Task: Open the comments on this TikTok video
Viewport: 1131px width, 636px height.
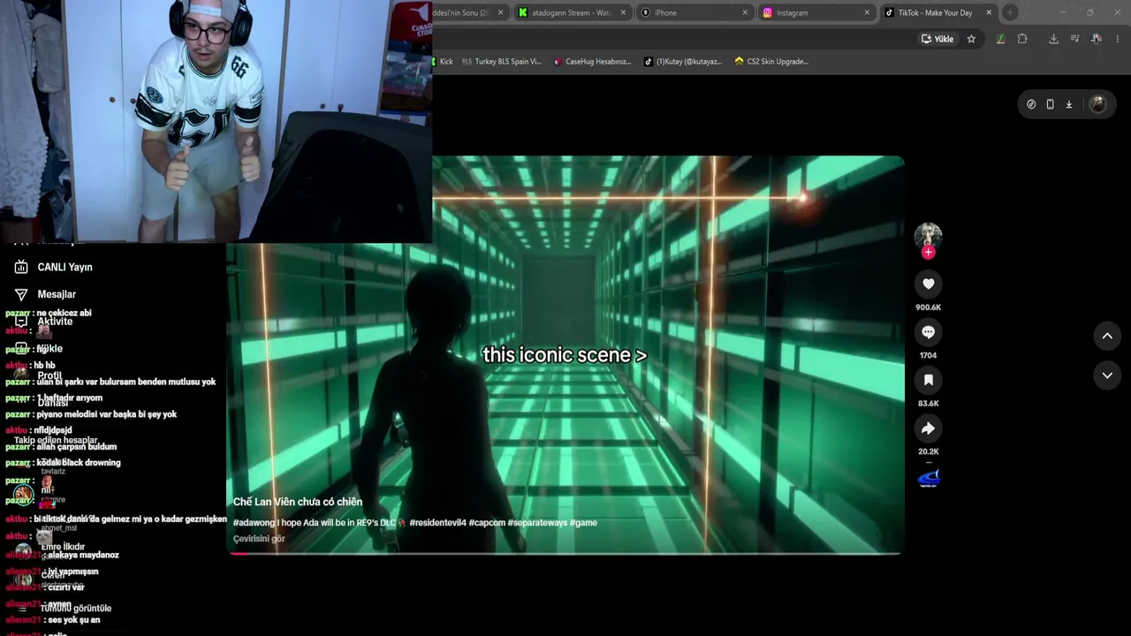Action: [928, 332]
